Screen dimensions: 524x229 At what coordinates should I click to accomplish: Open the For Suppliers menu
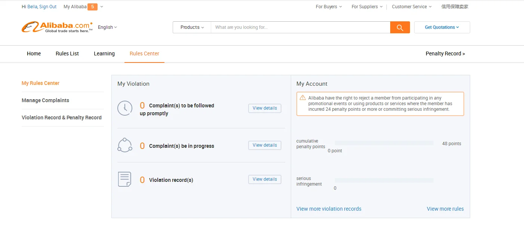pos(367,7)
